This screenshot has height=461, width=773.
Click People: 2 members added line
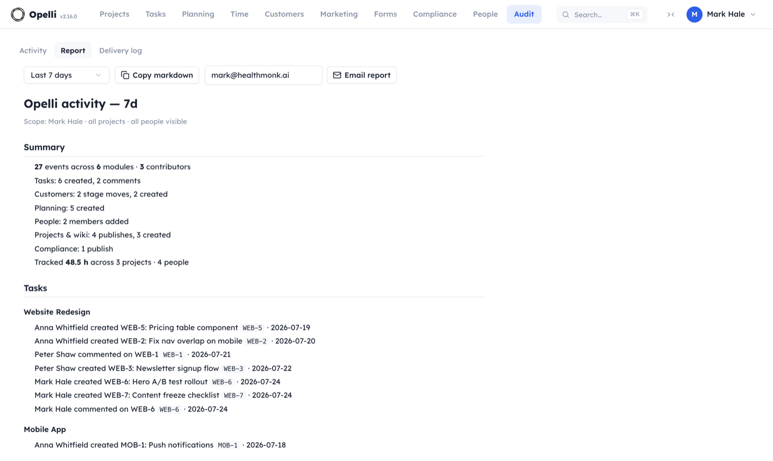pyautogui.click(x=82, y=222)
